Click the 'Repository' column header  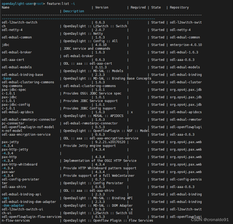pyautogui.click(x=179, y=7)
